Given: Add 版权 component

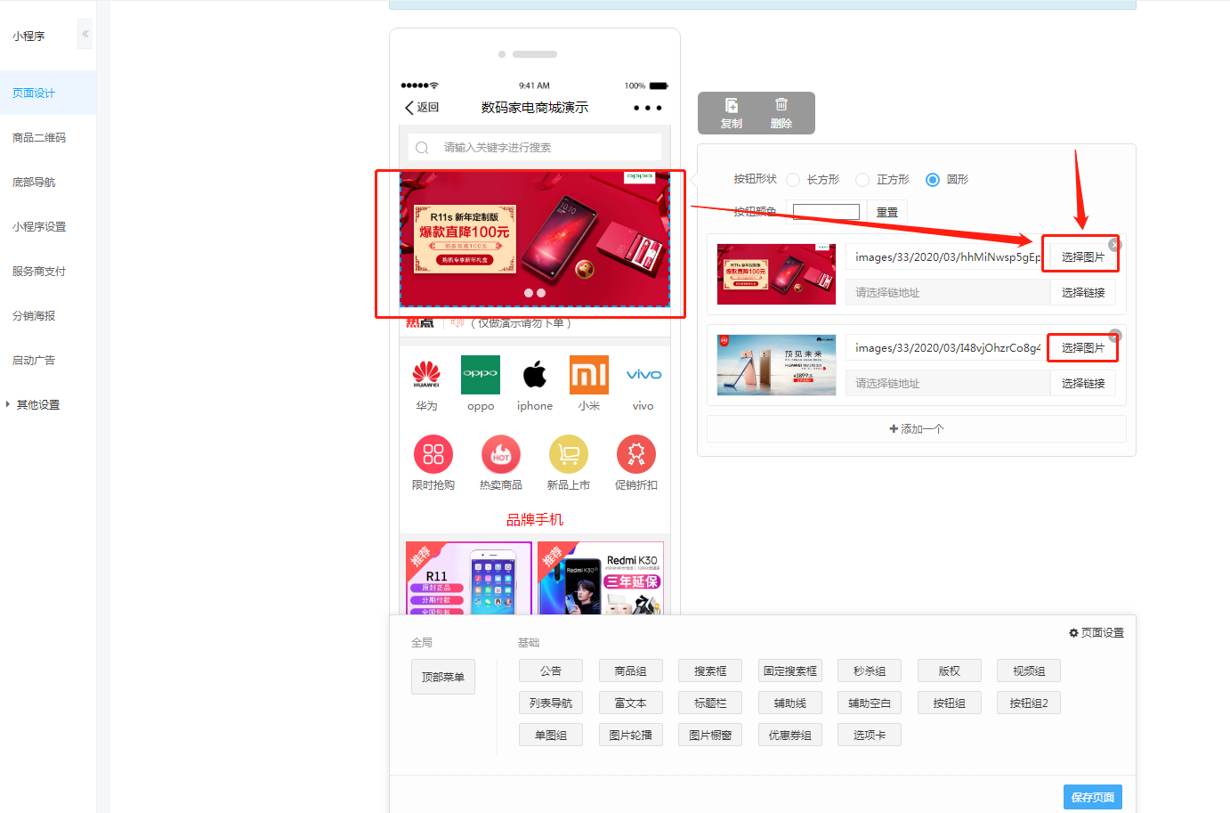Looking at the screenshot, I should click(950, 671).
